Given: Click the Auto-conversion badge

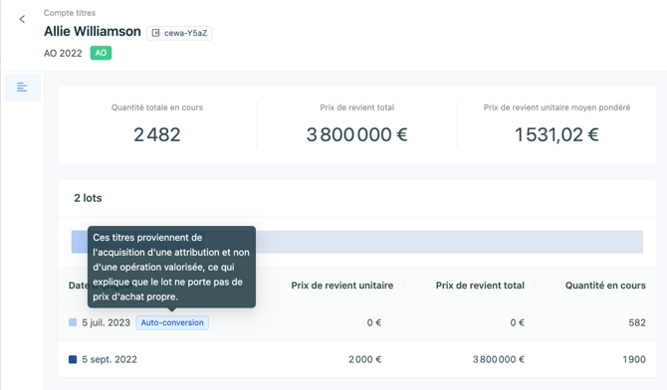Looking at the screenshot, I should coord(172,322).
